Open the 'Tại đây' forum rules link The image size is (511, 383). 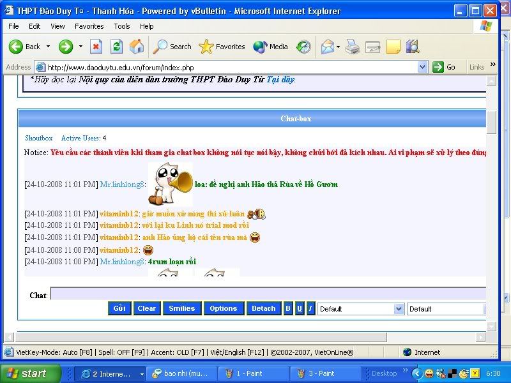[280, 80]
